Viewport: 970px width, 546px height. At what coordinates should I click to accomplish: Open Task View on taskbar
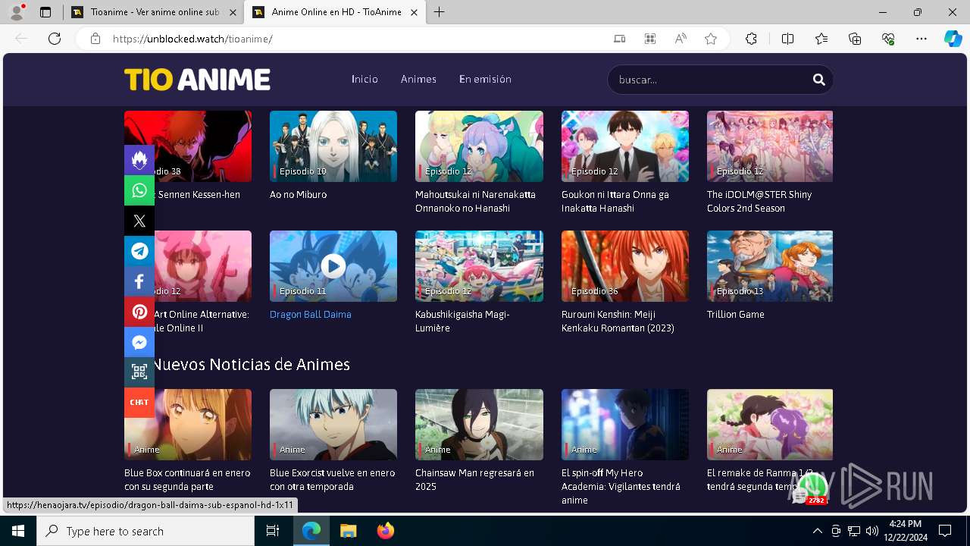coord(273,531)
